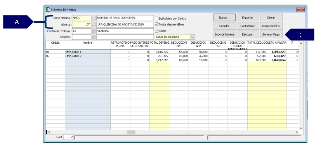Toggle the Todos checkbox
Image resolution: width=316 pixels, height=145 pixels.
[x=156, y=31]
